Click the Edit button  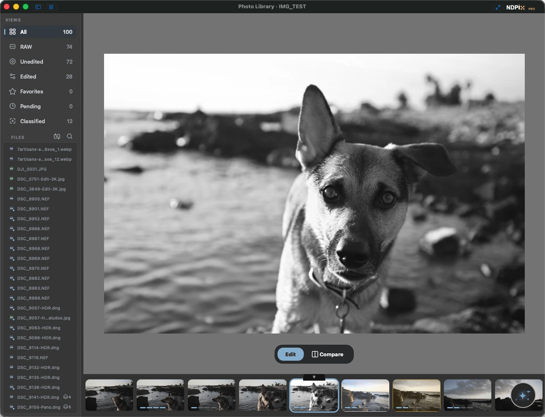tap(290, 354)
